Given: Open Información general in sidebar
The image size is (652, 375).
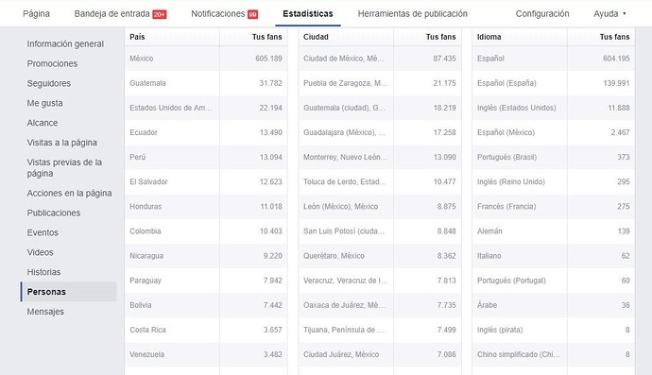Looking at the screenshot, I should coord(65,43).
